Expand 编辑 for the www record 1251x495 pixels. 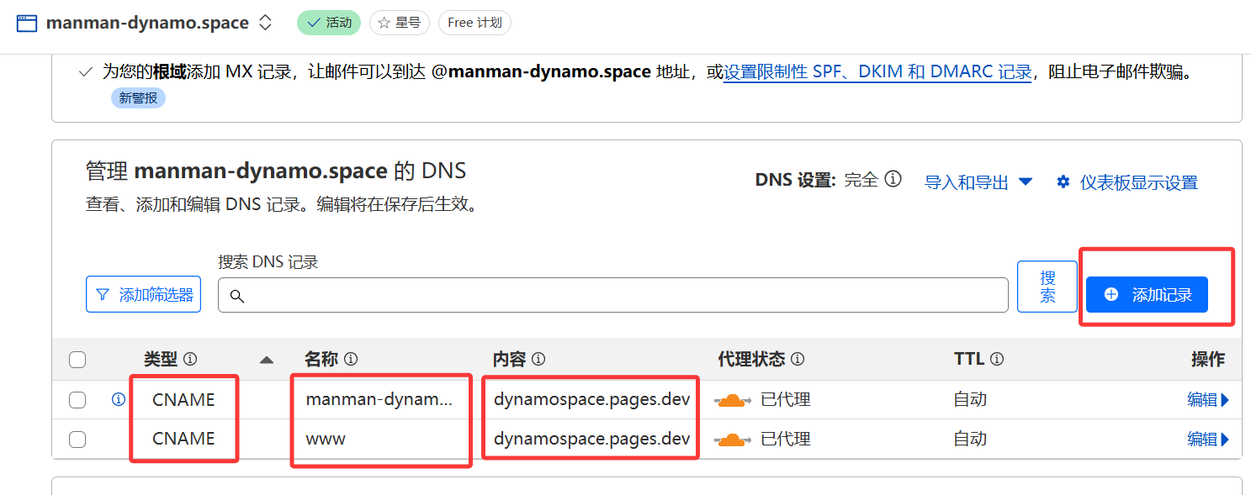(1208, 439)
